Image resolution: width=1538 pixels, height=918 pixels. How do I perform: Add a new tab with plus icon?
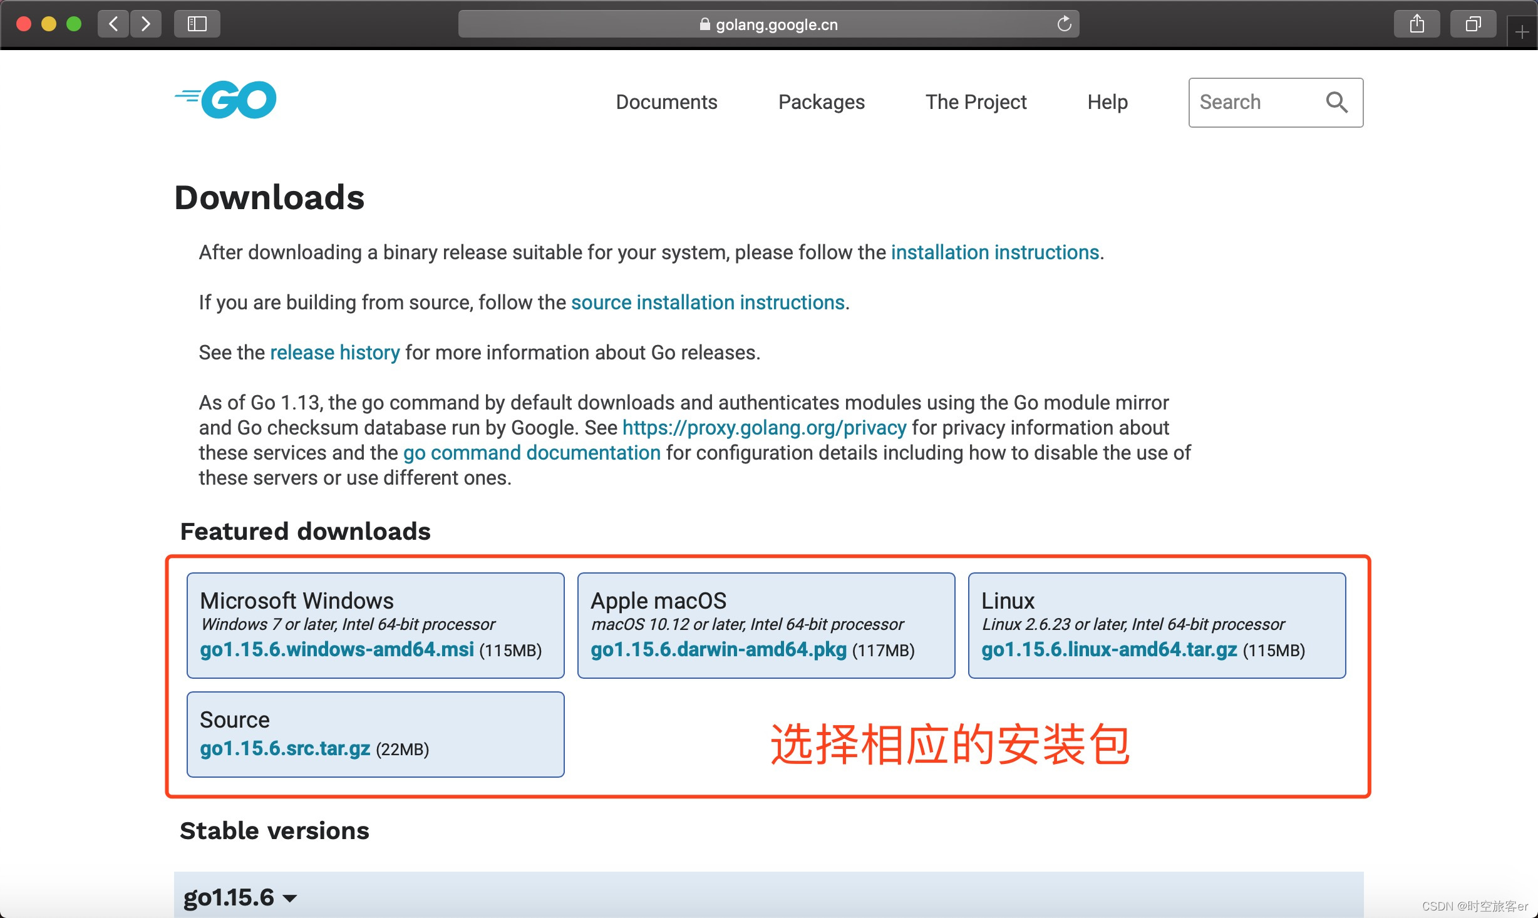(x=1522, y=31)
